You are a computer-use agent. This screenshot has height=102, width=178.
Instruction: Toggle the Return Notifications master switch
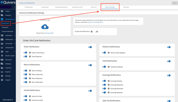click(x=90, y=65)
